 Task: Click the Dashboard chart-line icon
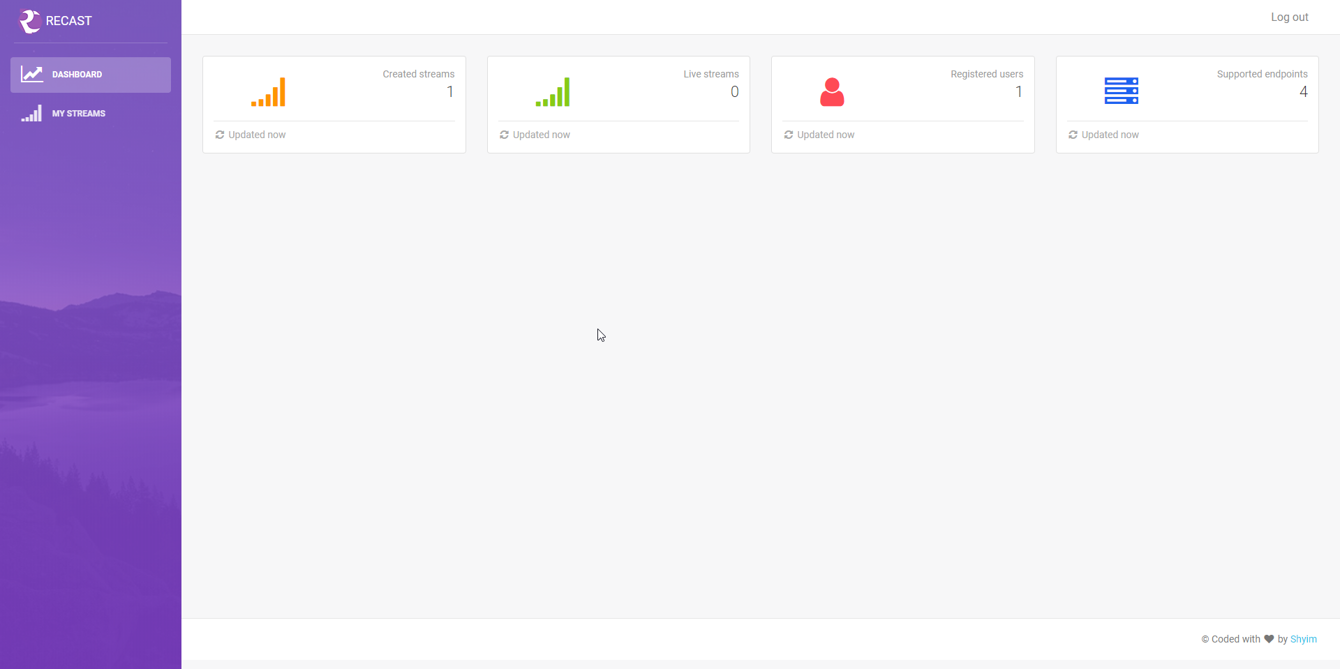pyautogui.click(x=32, y=74)
